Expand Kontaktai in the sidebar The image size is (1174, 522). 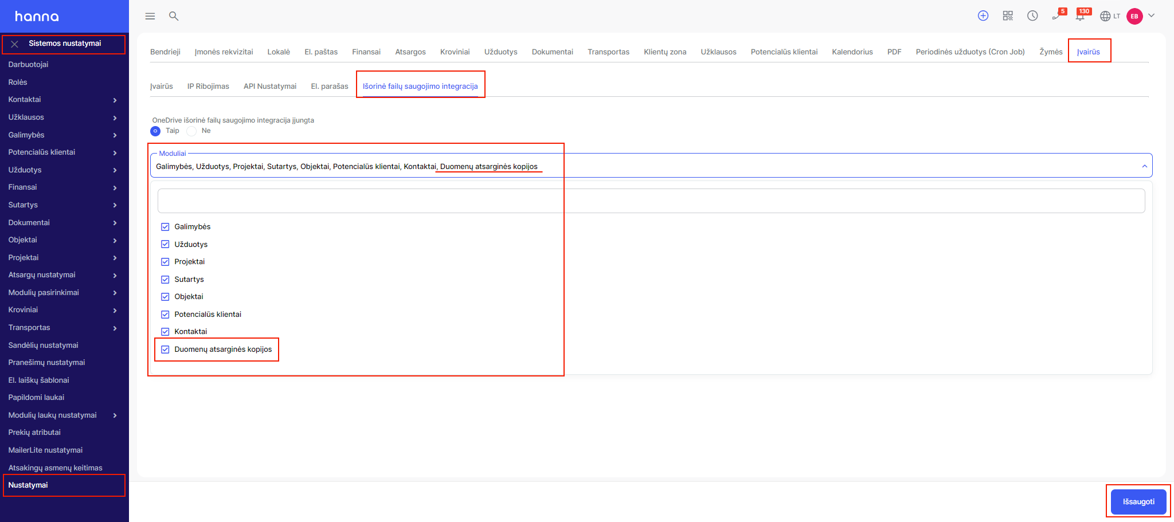point(115,100)
